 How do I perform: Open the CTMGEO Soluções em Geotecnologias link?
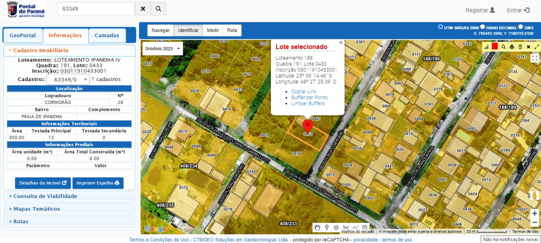click(241, 240)
